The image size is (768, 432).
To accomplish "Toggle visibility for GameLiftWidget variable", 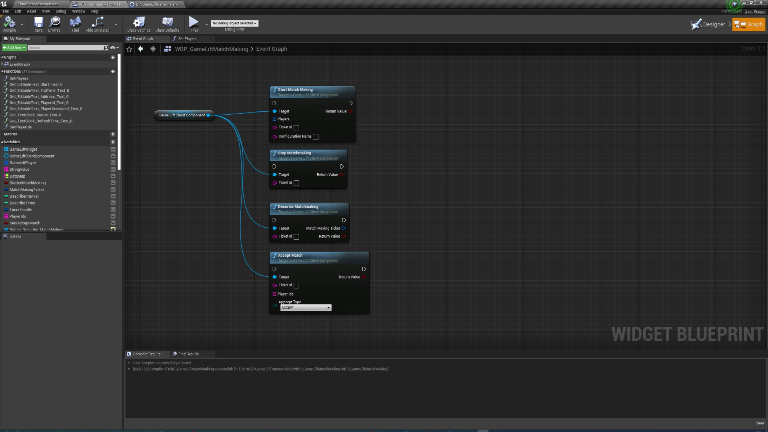I will click(113, 149).
